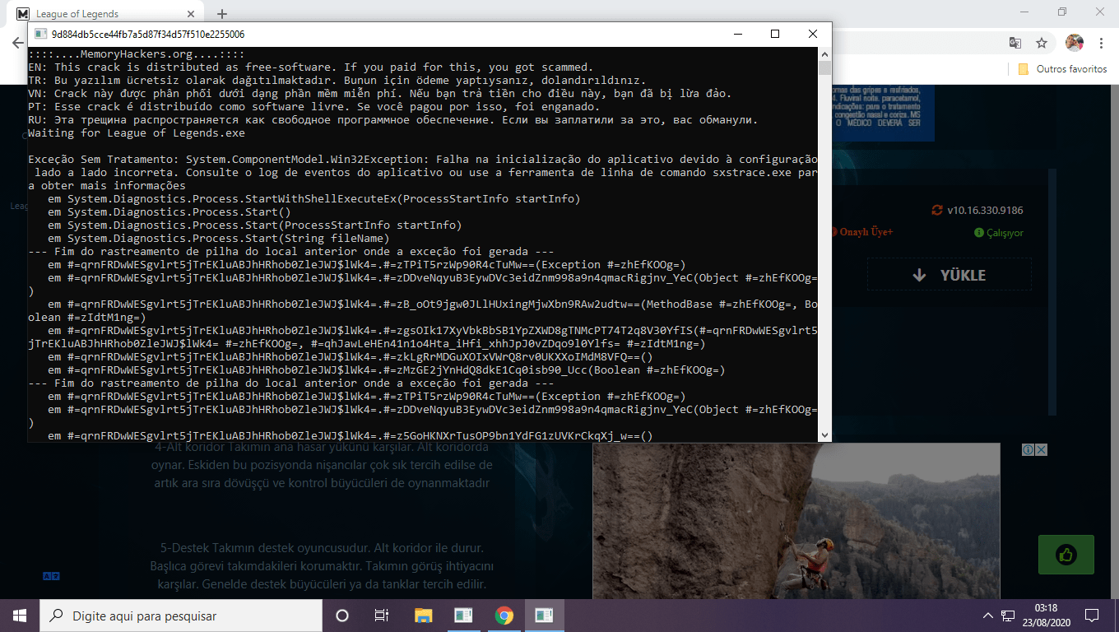Click the console window's title bar icon
1119x632 pixels.
[39, 35]
